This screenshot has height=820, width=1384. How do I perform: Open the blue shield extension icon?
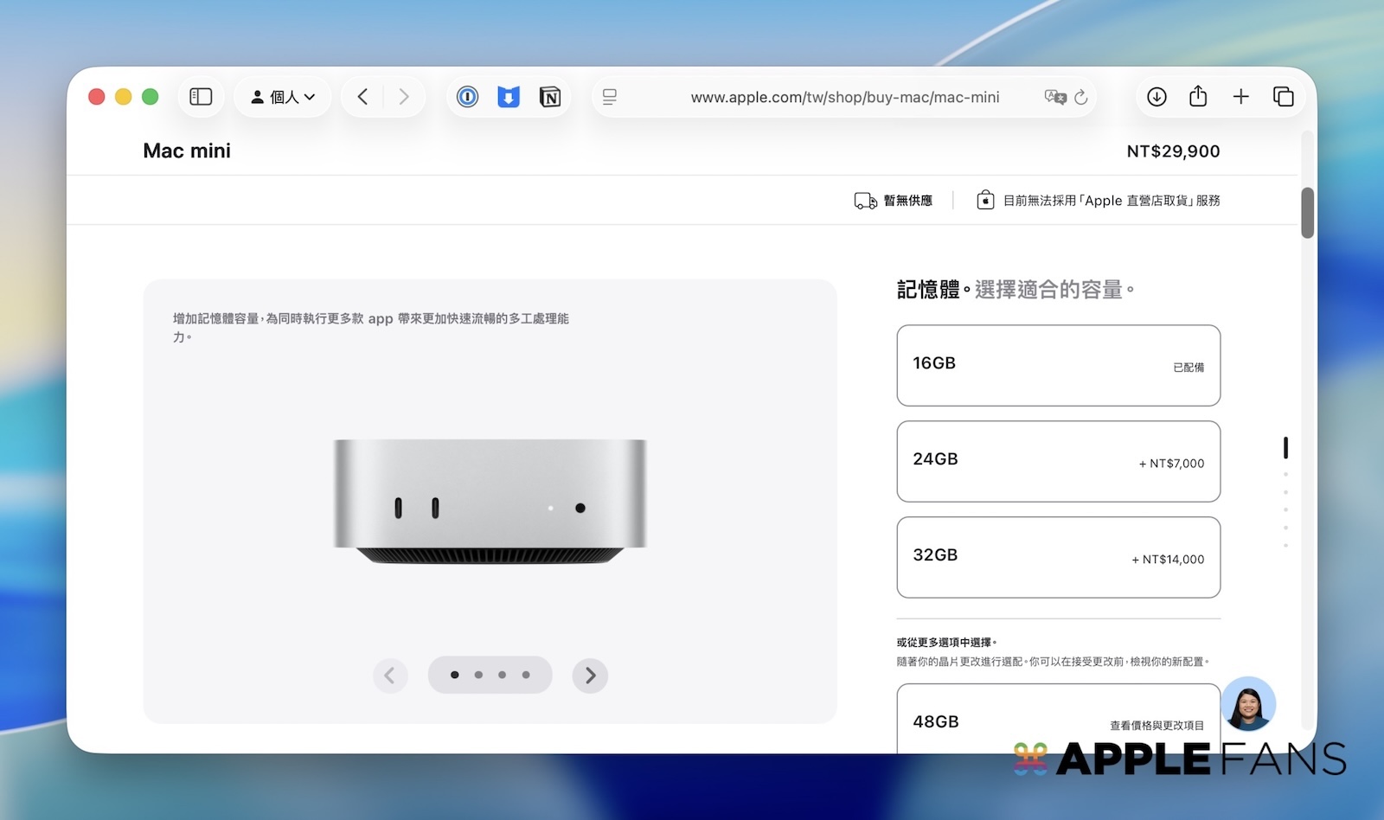pyautogui.click(x=509, y=97)
